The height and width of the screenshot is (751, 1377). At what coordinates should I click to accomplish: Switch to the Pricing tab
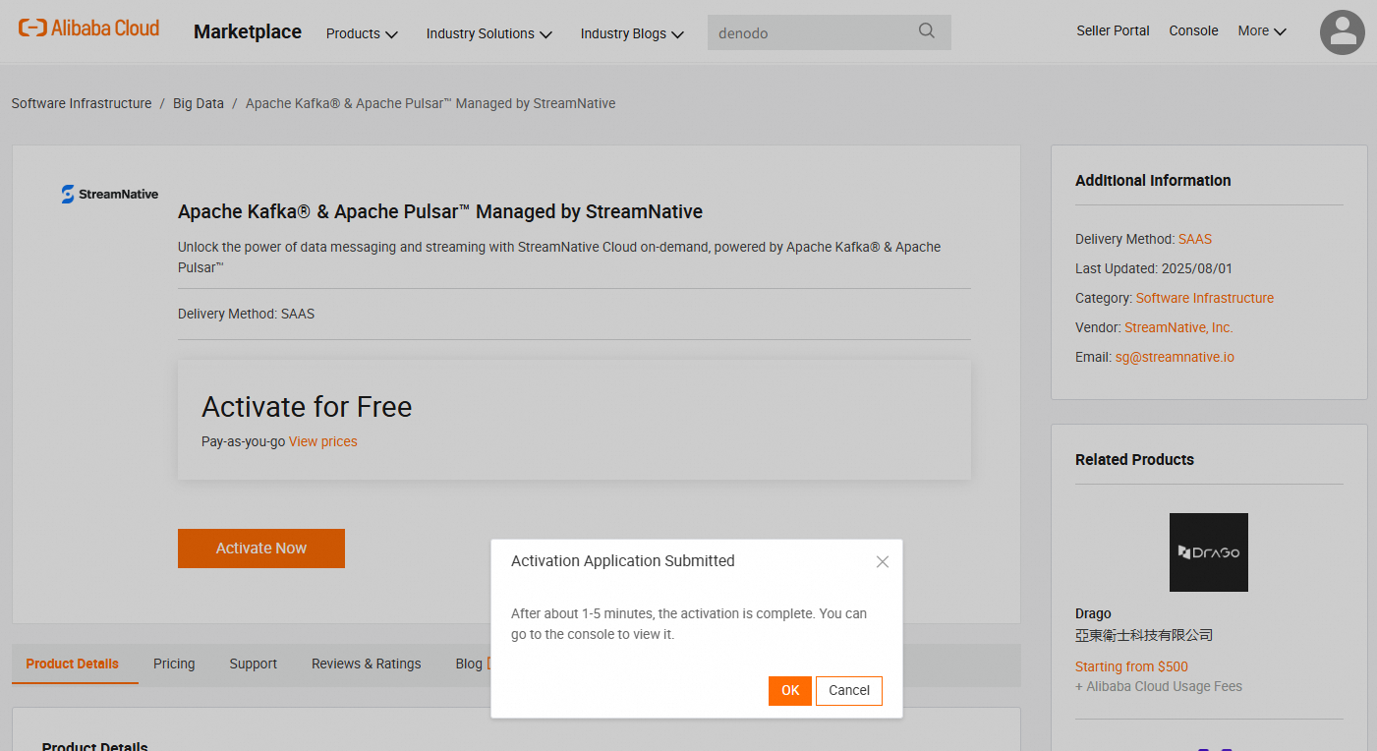174,664
